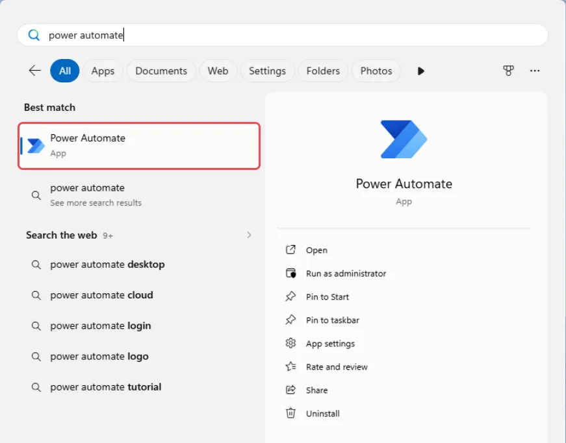The width and height of the screenshot is (566, 443).
Task: Click the Pin to taskbar pin icon
Action: coord(290,320)
